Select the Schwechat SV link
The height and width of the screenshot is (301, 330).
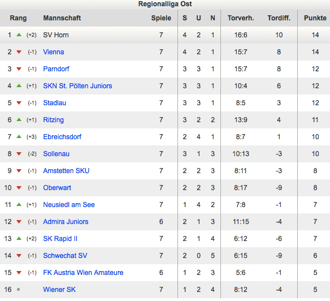[65, 256]
